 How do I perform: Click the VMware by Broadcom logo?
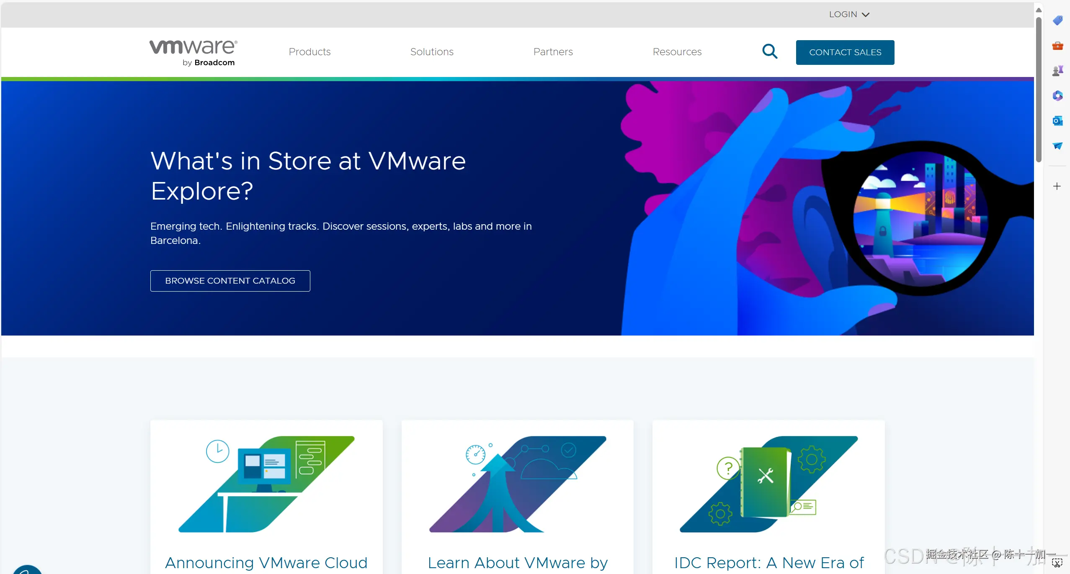coord(193,53)
